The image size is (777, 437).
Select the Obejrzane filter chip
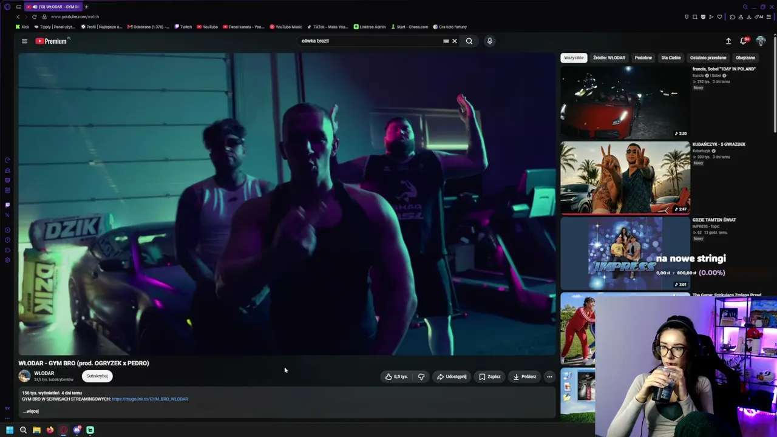coord(745,58)
